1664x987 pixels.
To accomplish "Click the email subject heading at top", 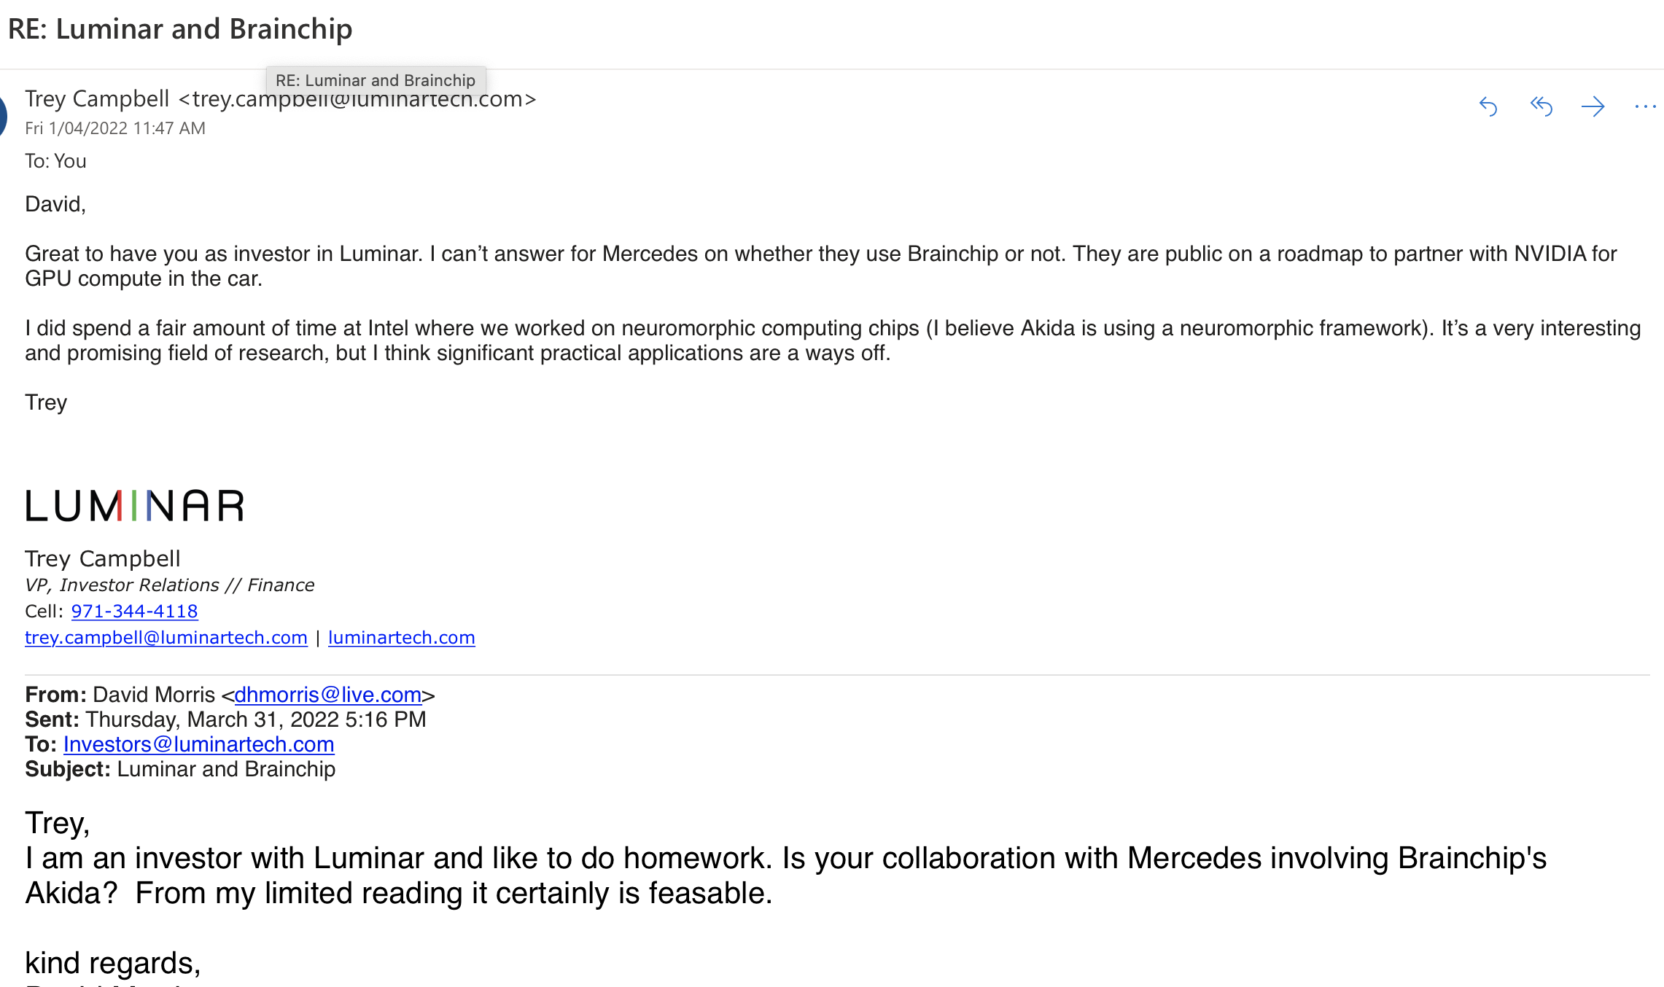I will click(x=180, y=29).
